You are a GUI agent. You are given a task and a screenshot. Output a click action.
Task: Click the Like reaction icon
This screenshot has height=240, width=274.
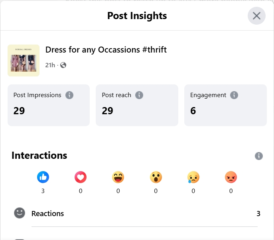[43, 177]
